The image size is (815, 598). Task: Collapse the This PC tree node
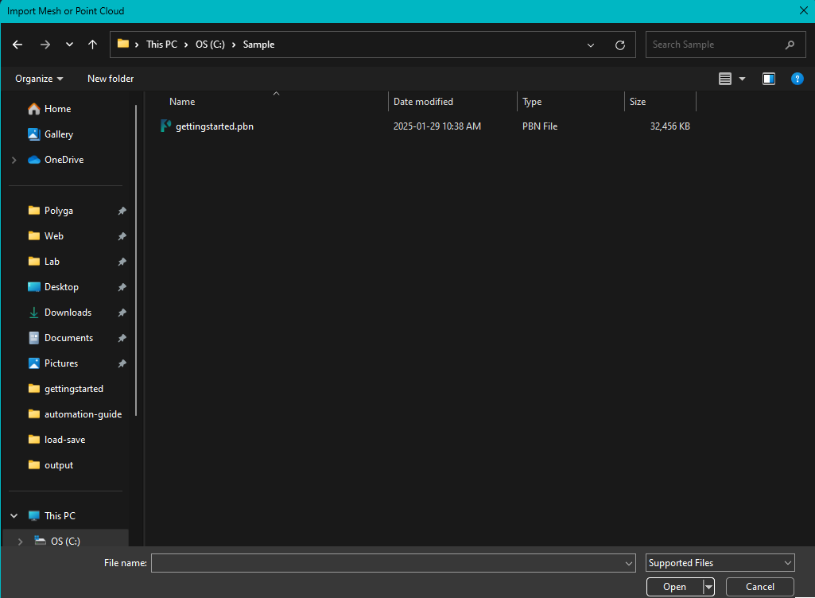[13, 515]
